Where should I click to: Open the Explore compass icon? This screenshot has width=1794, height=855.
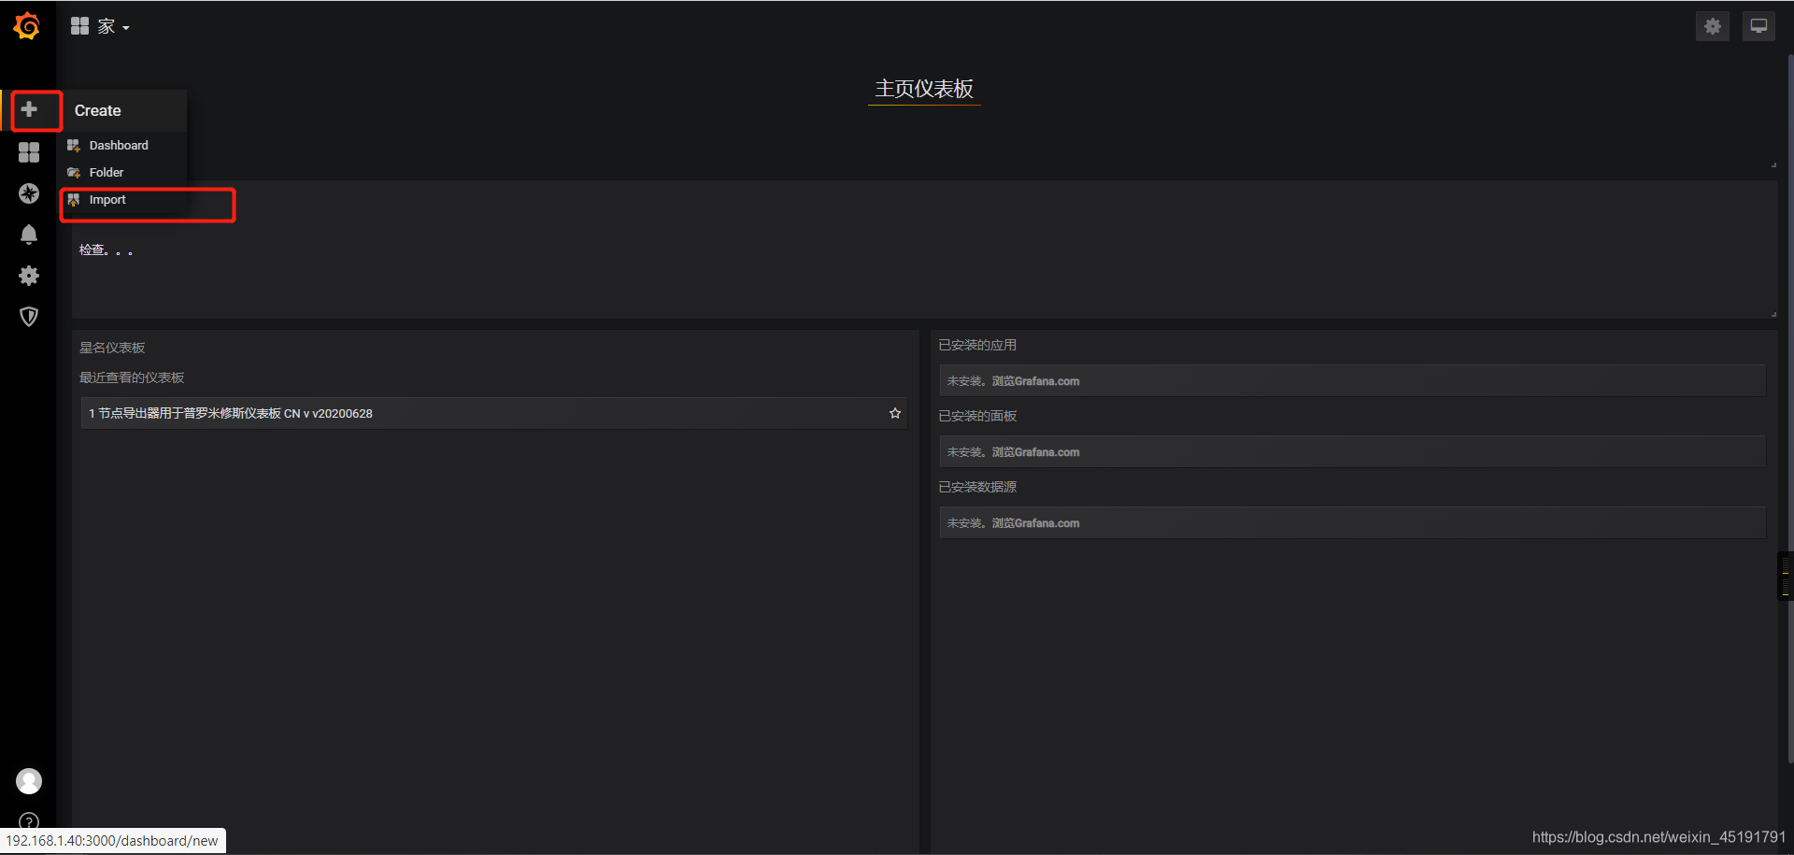click(29, 193)
